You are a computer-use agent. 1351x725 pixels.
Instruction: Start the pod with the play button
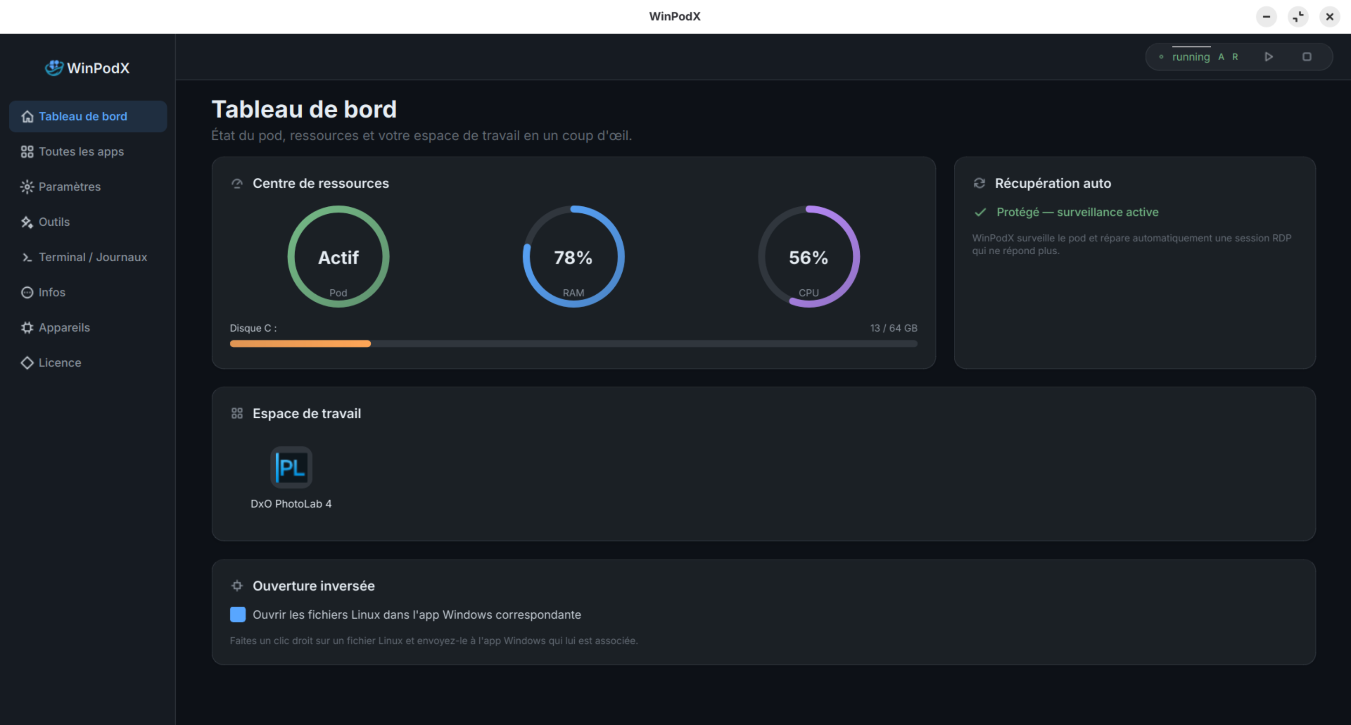pos(1269,57)
